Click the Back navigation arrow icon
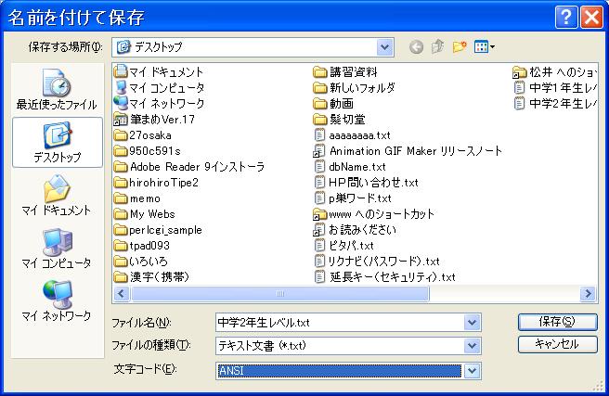Viewport: 609px width, 396px height. (416, 47)
